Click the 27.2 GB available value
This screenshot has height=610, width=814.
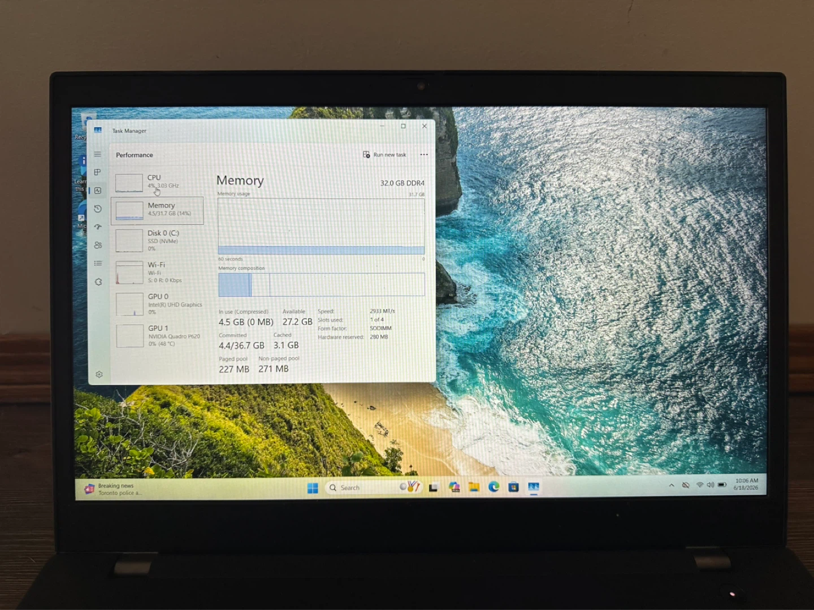[x=297, y=321]
